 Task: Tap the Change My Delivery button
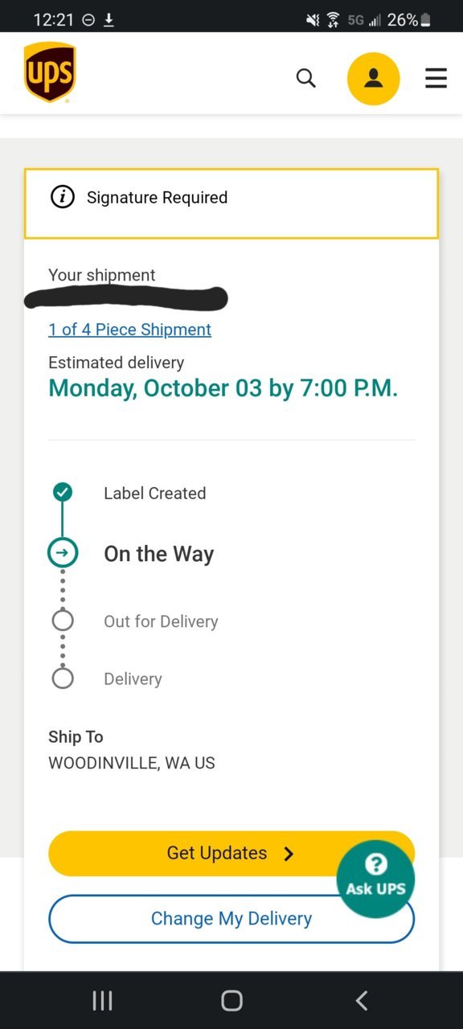pyautogui.click(x=231, y=919)
